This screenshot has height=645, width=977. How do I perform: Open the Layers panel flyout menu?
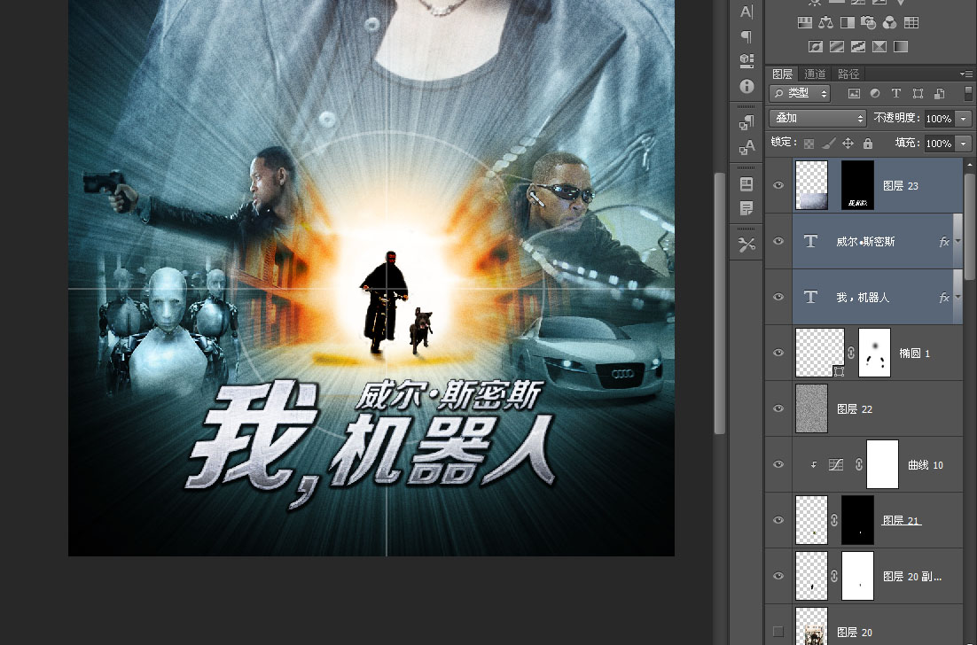click(966, 74)
